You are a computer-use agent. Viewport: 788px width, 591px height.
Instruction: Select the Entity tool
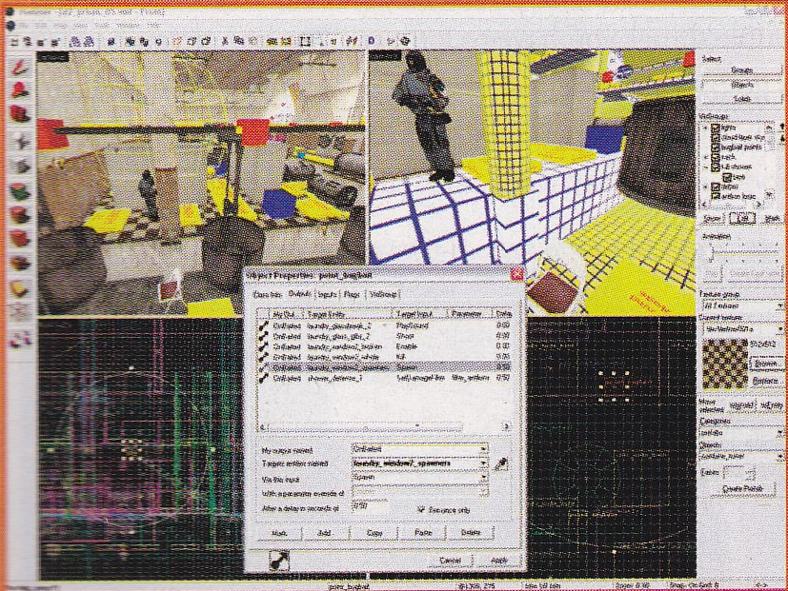(x=20, y=141)
